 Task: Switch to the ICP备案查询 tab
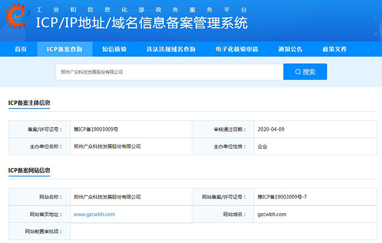[64, 50]
